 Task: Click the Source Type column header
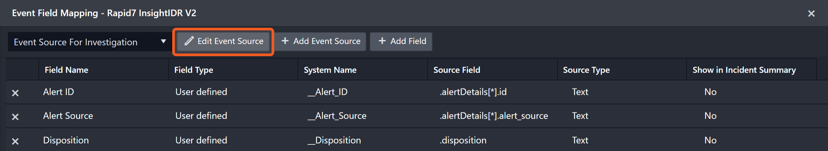click(x=586, y=70)
